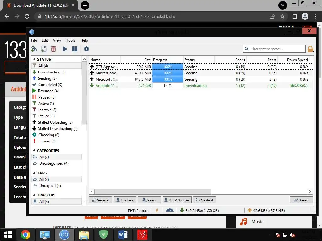
Task: Switch to the General tab
Action: (100, 200)
